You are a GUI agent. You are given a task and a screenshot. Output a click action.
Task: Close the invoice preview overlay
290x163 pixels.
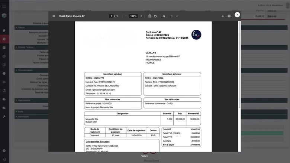(x=237, y=14)
